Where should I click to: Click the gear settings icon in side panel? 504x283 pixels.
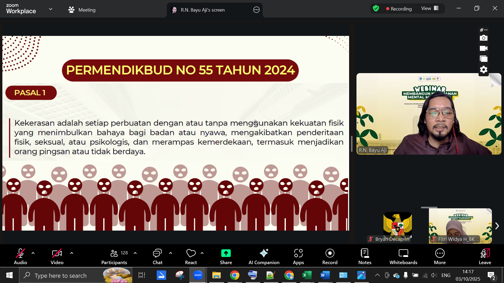point(484,70)
